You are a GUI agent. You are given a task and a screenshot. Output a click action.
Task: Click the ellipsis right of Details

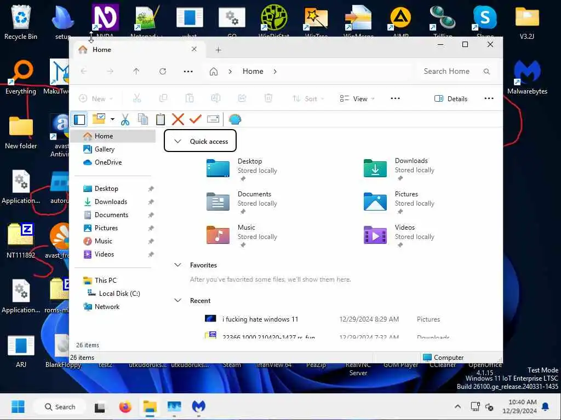pos(489,98)
